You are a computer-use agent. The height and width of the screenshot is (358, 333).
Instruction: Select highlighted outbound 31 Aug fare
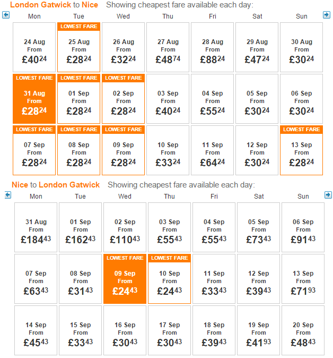pos(34,99)
